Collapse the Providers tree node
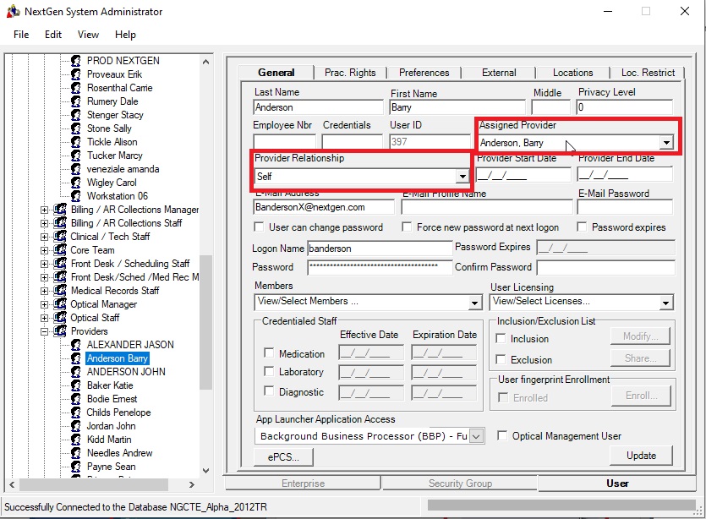 click(x=44, y=331)
